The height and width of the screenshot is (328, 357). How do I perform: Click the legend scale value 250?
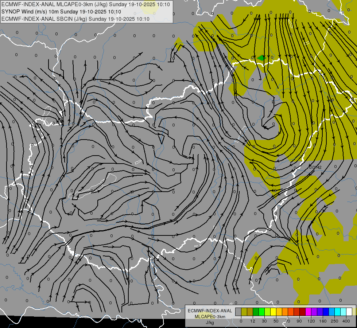tap(334, 321)
